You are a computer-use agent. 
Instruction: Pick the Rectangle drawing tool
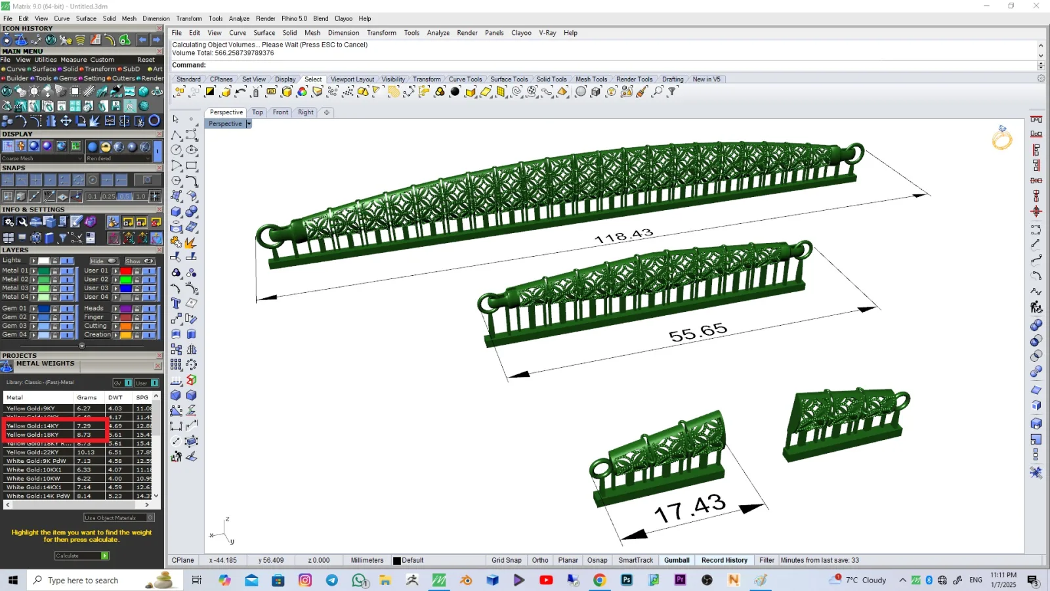pos(192,165)
